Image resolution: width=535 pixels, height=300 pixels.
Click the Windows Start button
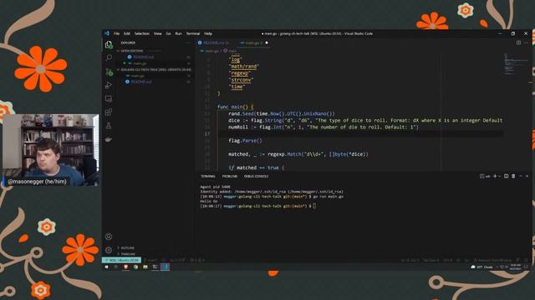point(106,267)
